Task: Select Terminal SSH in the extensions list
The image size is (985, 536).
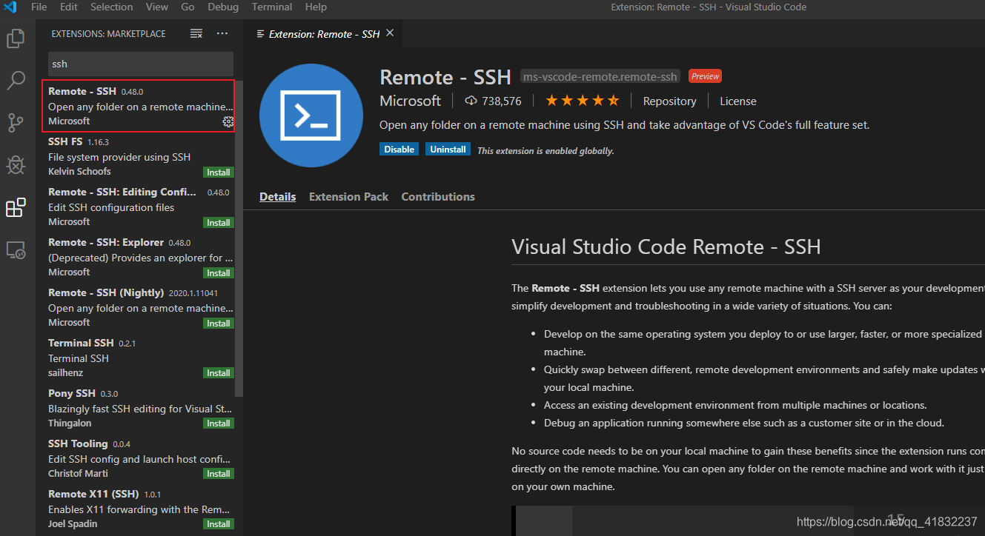Action: click(x=139, y=358)
